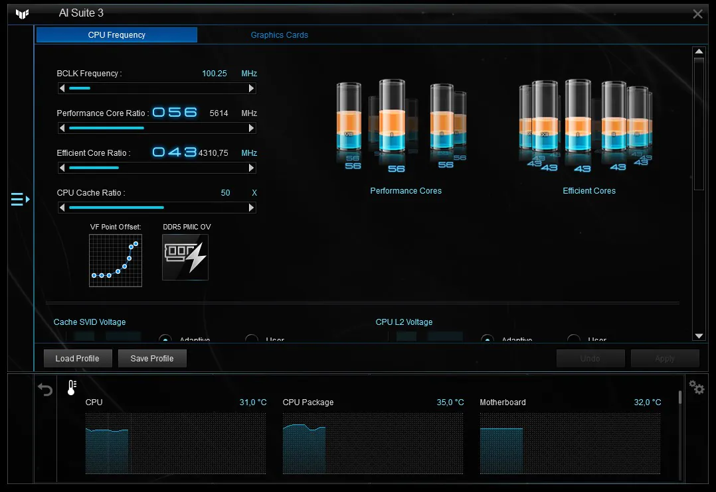Click the TUF logo icon
This screenshot has height=492, width=716.
(x=22, y=14)
